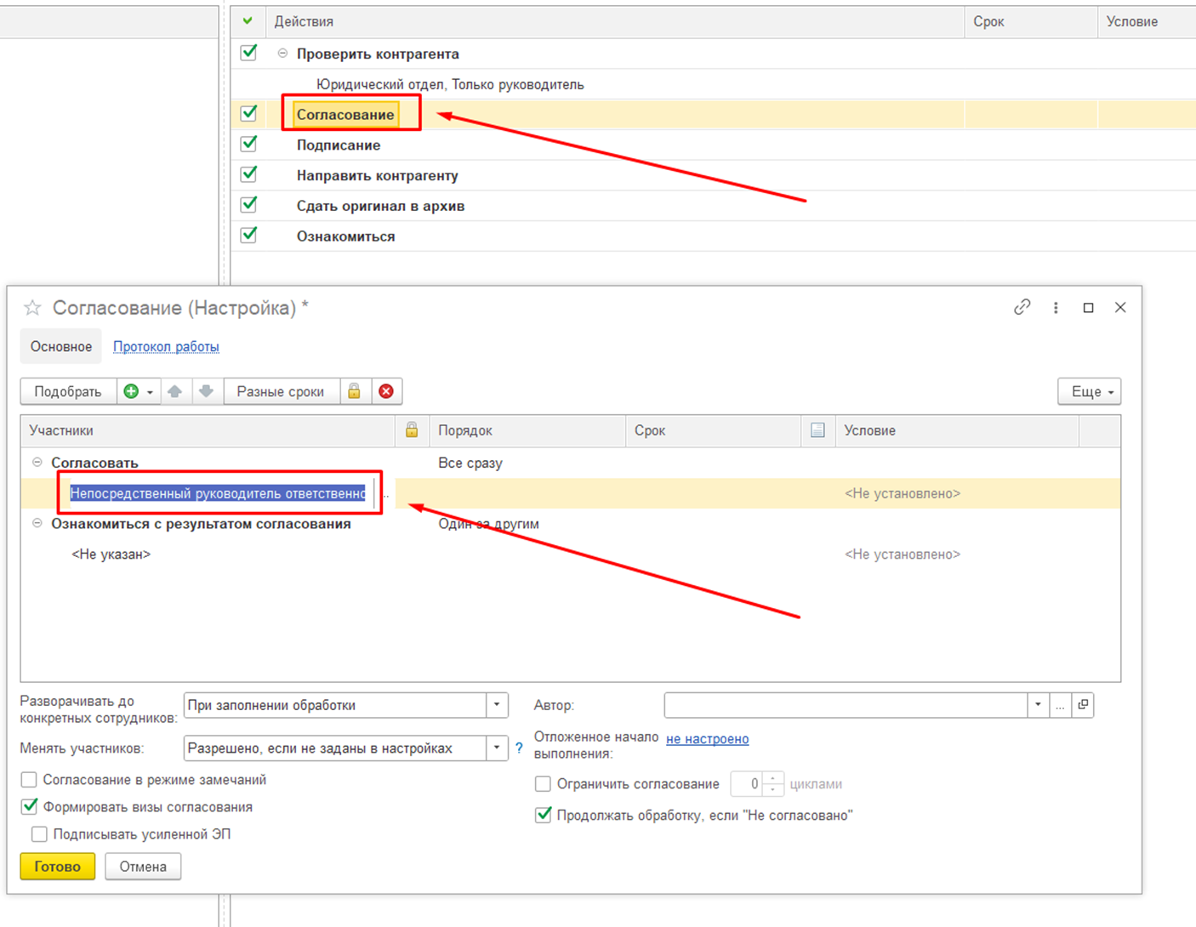Open the Автор field's open-form icon
The width and height of the screenshot is (1196, 927).
click(x=1083, y=705)
